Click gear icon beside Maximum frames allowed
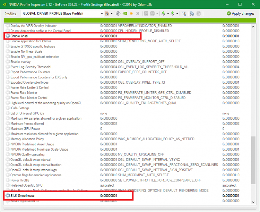The height and width of the screenshot is (212, 260). 8,124
